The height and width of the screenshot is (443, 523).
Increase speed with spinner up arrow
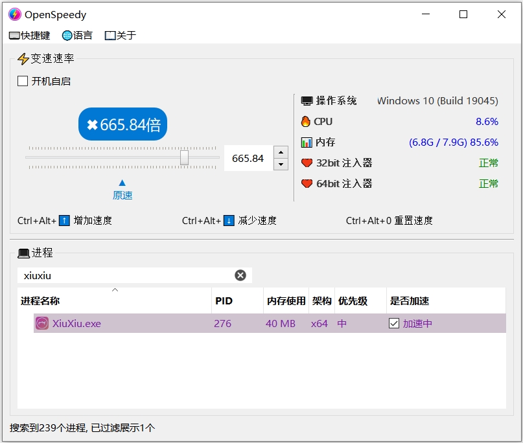pyautogui.click(x=281, y=152)
